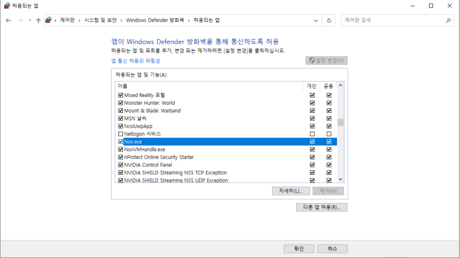
Task: Go up one folder level arrow
Action: coord(38,21)
